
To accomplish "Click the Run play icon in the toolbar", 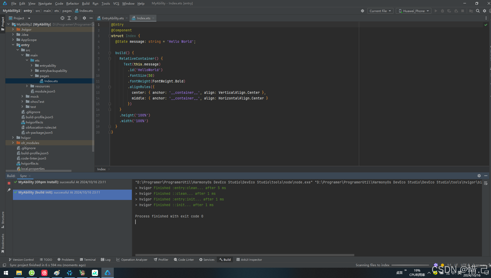I will pos(436,11).
